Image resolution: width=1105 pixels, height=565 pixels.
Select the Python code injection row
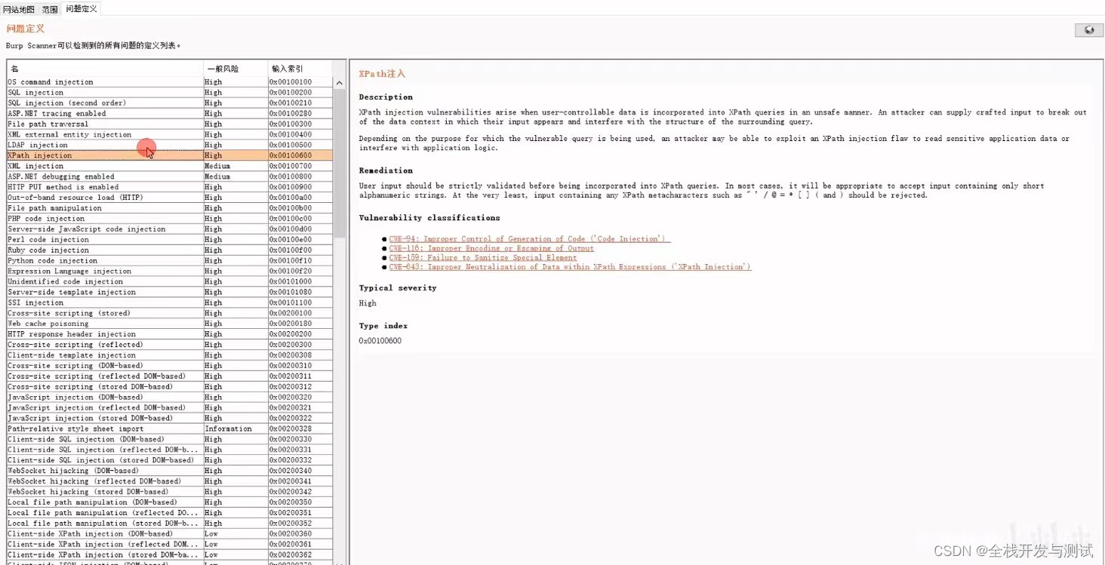pos(170,261)
